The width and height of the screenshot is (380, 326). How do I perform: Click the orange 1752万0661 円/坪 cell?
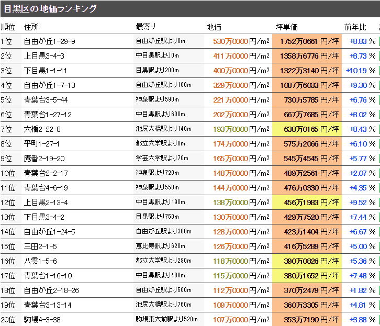(x=307, y=41)
